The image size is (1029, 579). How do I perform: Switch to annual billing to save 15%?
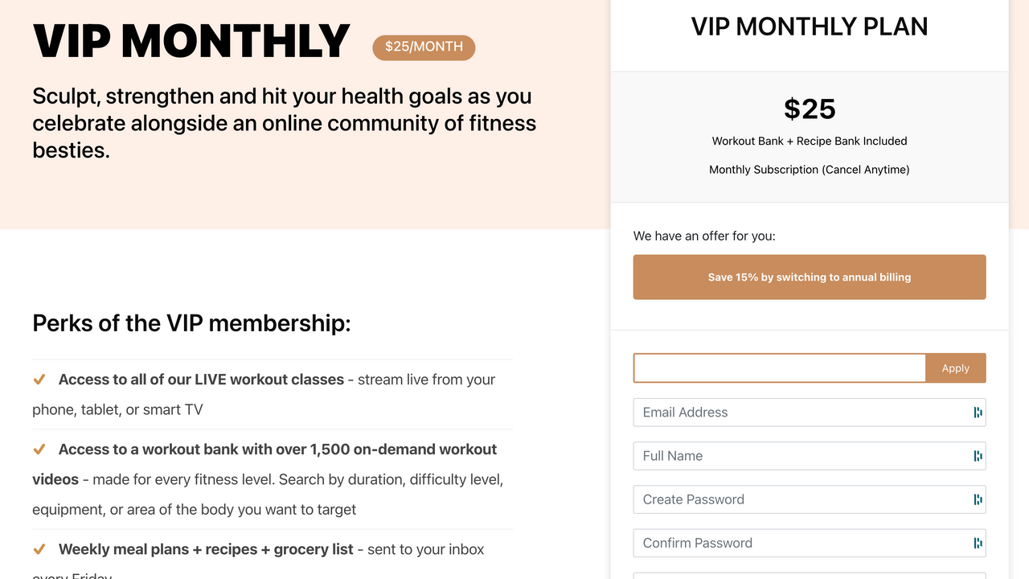click(809, 277)
